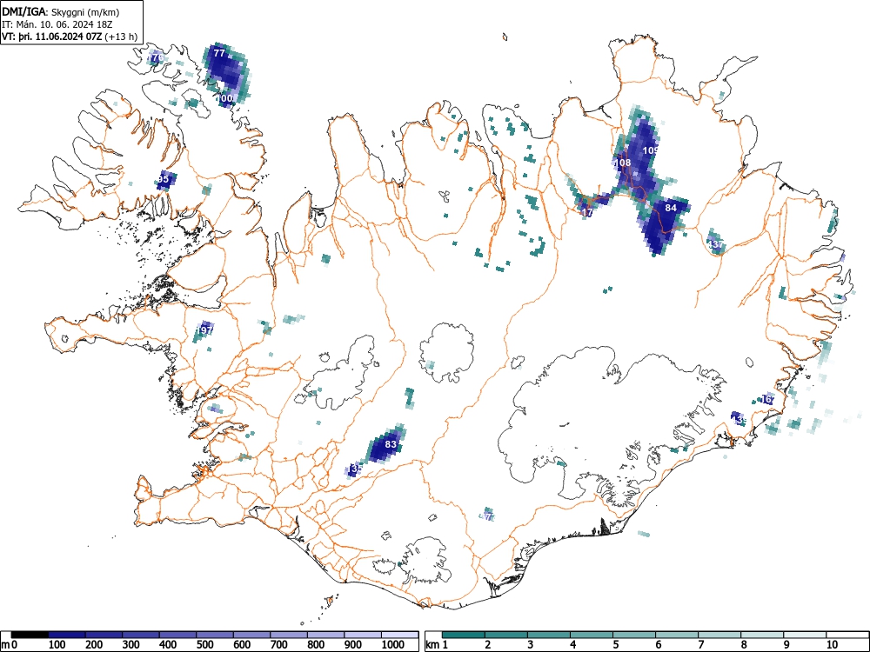This screenshot has height=652, width=870.
Task: Click the 'km' unit label in the legend
Action: (433, 645)
